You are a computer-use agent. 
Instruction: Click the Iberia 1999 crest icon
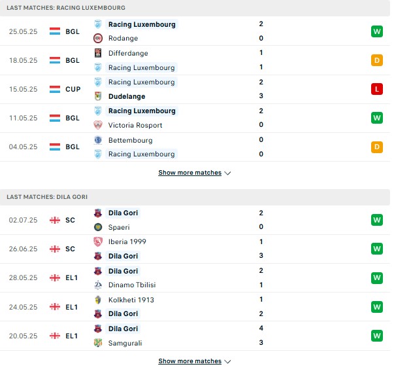98,241
